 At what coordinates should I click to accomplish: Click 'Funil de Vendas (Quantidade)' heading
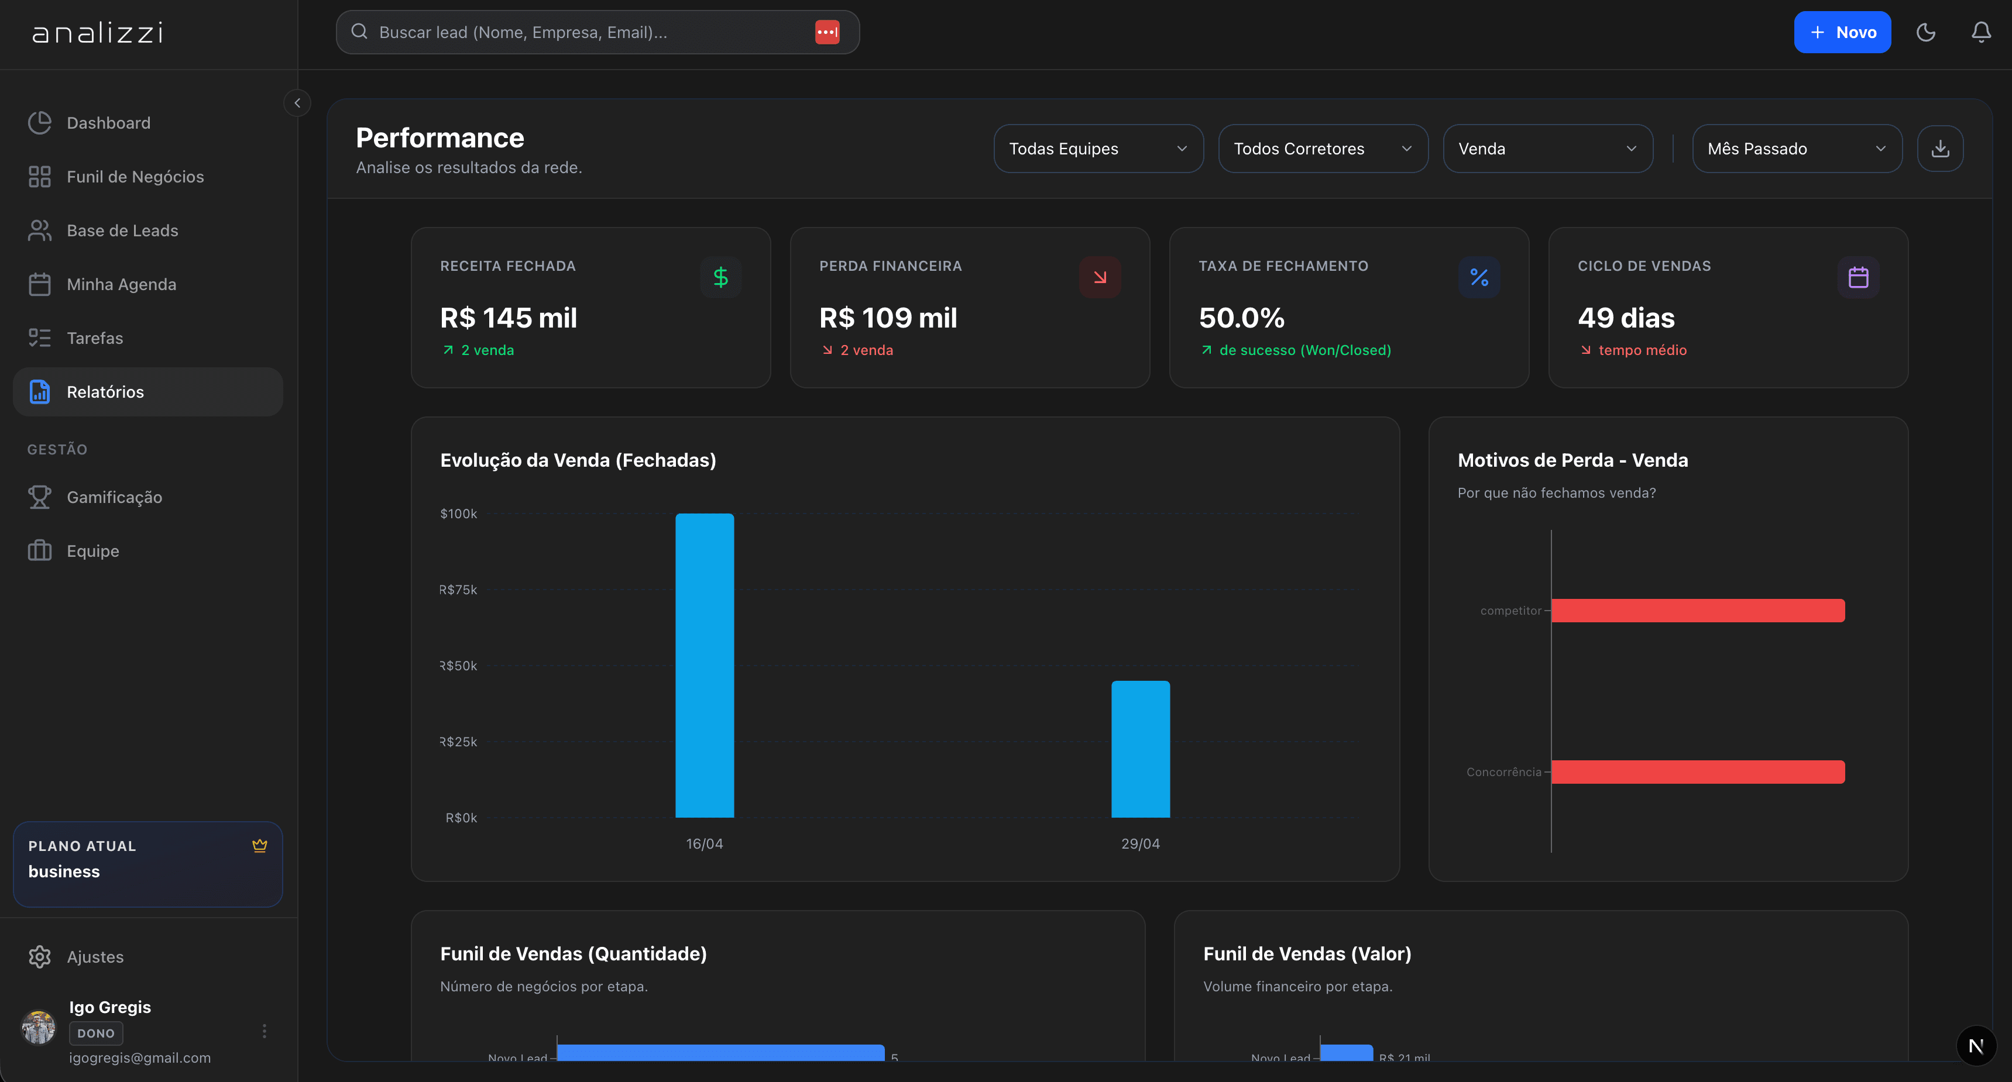click(574, 954)
